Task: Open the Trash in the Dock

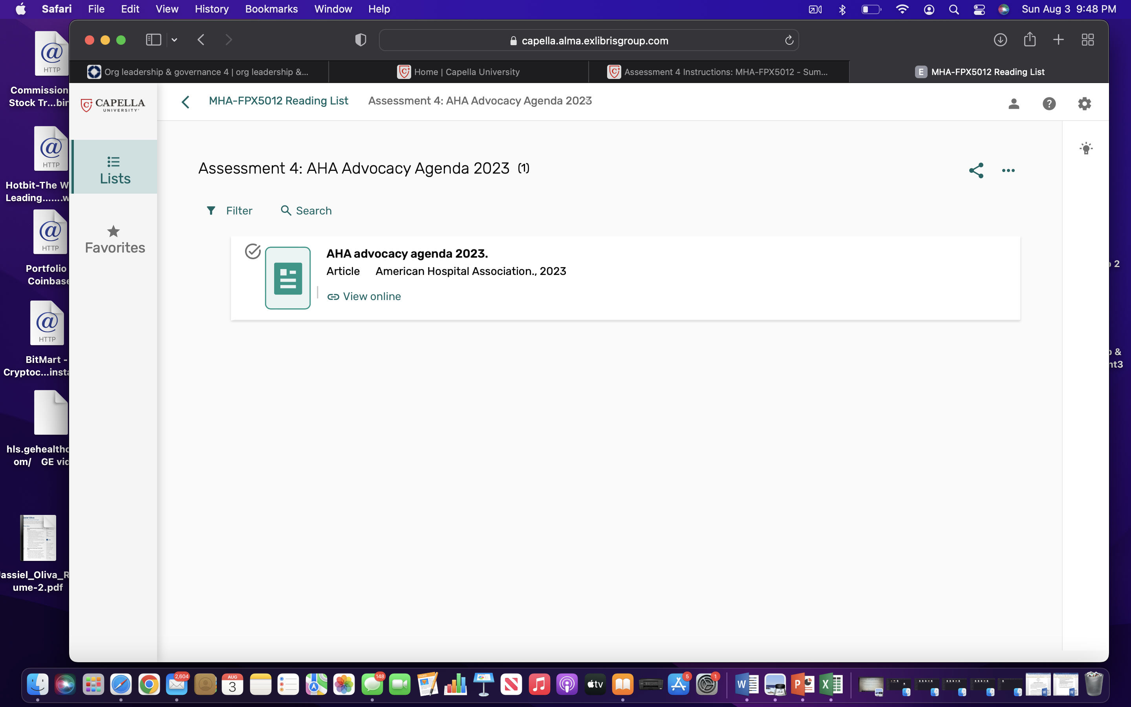Action: 1094,685
